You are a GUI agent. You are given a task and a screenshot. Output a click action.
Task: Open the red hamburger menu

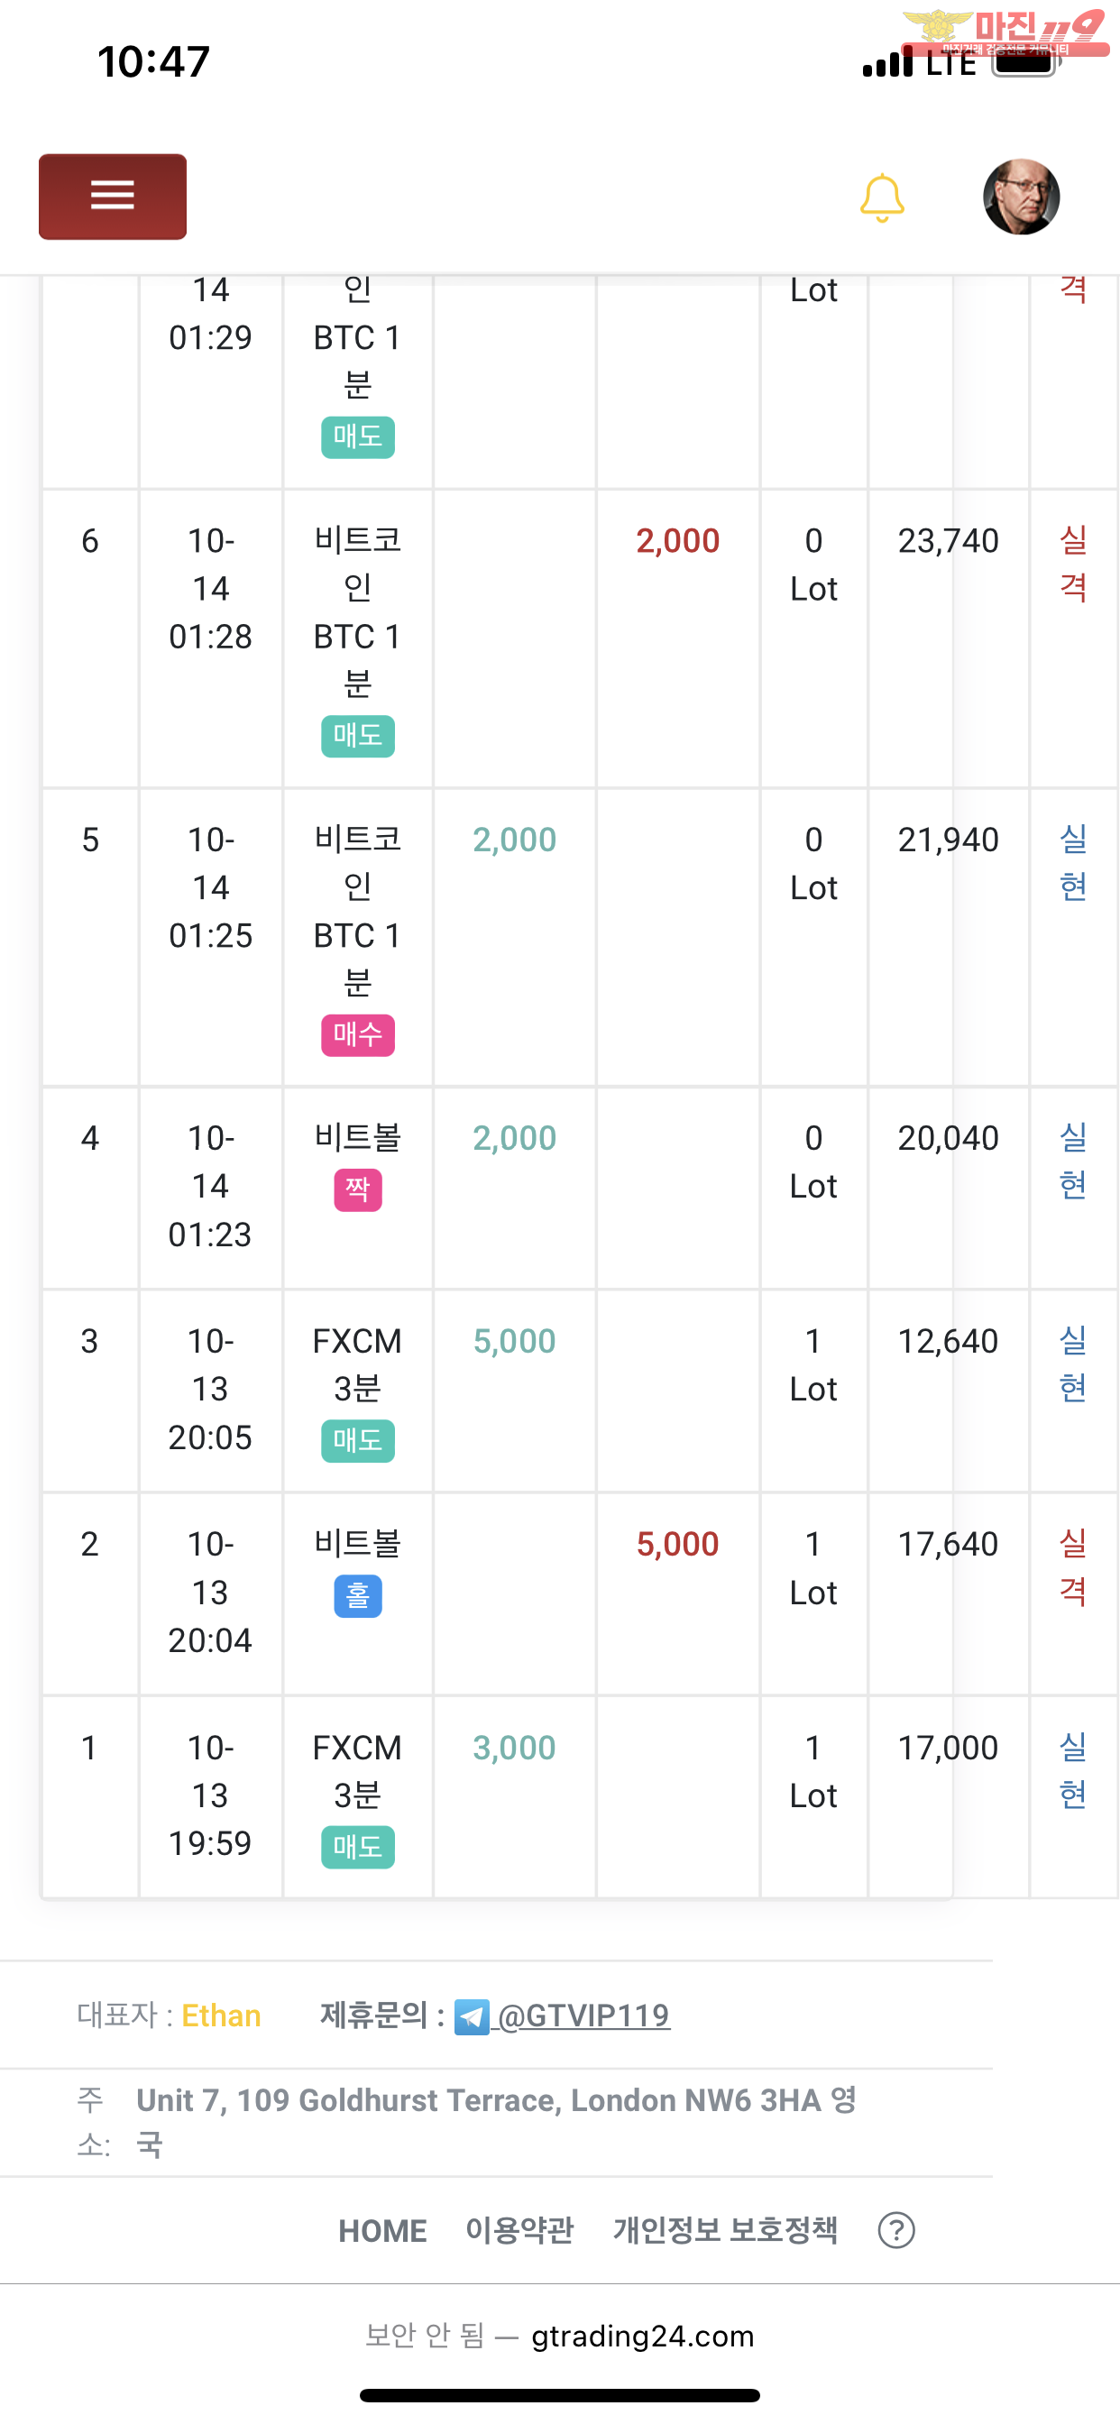click(x=112, y=196)
